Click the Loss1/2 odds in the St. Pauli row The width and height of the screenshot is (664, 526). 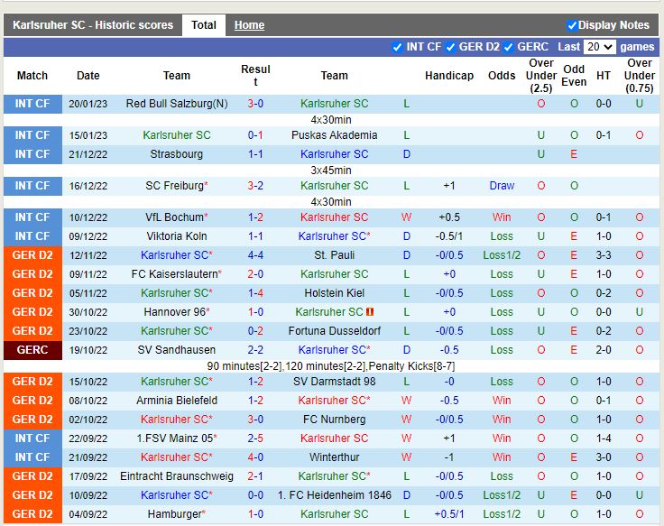point(502,255)
